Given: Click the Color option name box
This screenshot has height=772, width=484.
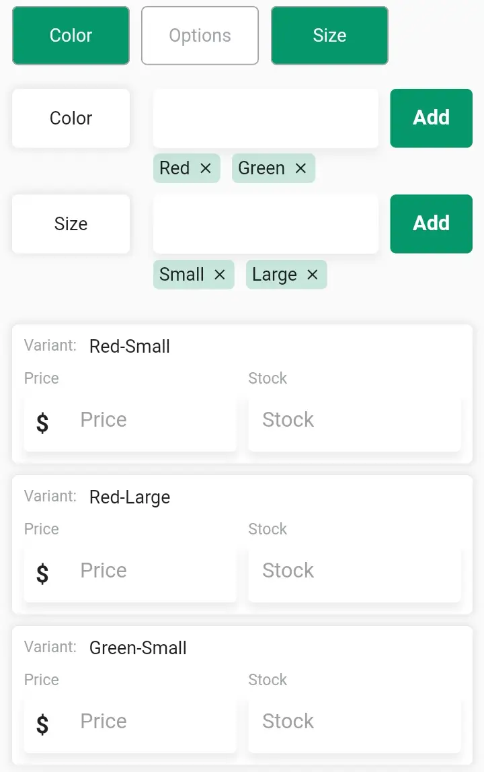Looking at the screenshot, I should click(71, 118).
